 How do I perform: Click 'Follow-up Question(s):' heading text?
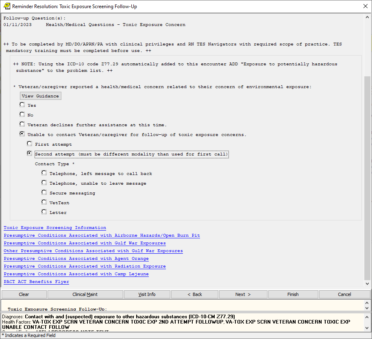click(35, 18)
